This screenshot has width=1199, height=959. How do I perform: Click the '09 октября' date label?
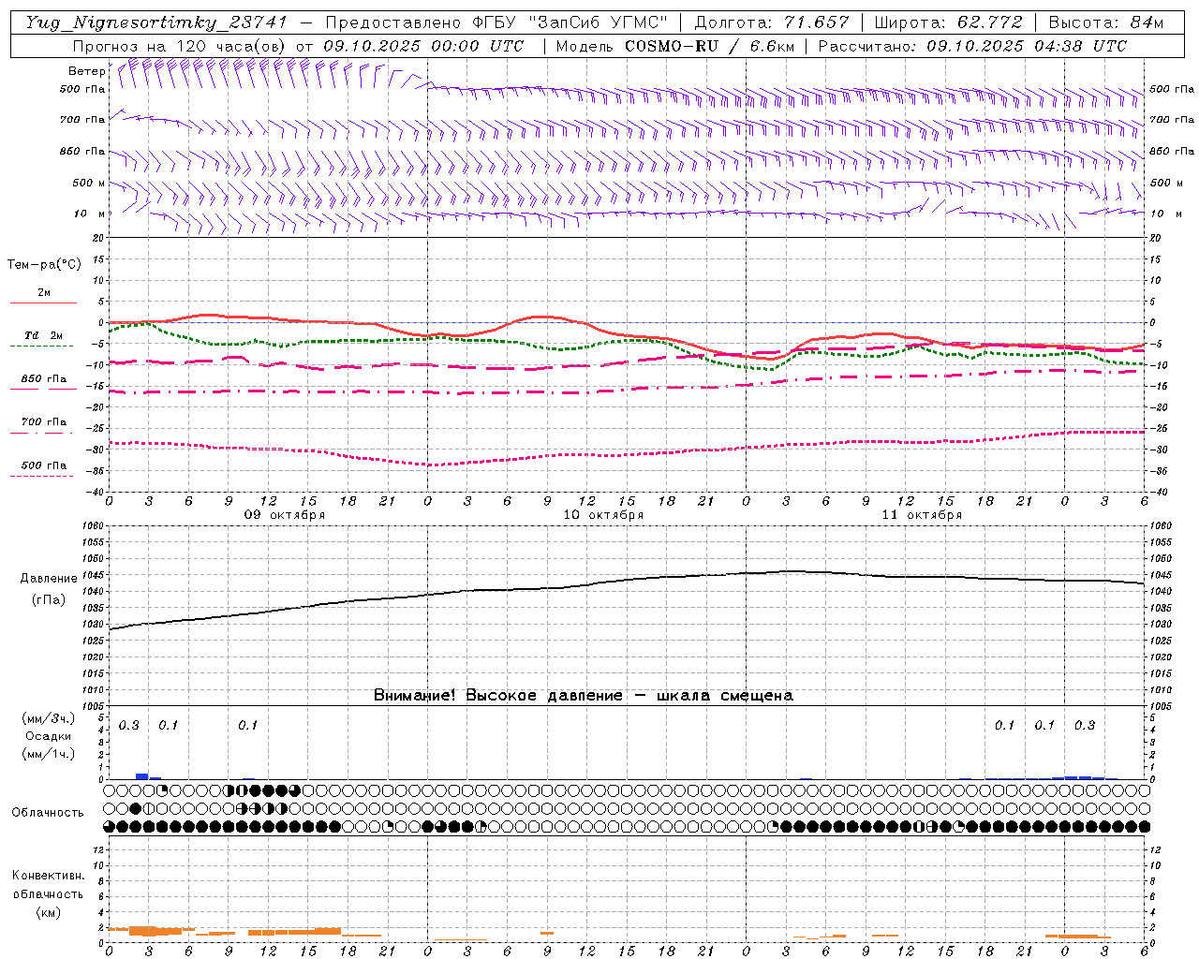click(x=285, y=515)
